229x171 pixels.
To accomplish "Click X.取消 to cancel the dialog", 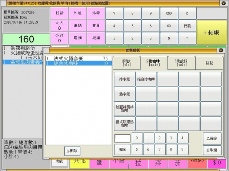I will [212, 149].
